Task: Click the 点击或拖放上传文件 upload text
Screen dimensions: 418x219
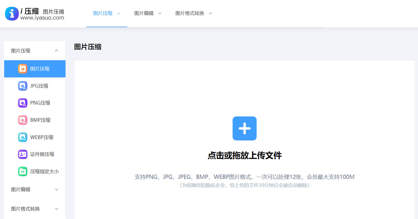Action: [244, 155]
